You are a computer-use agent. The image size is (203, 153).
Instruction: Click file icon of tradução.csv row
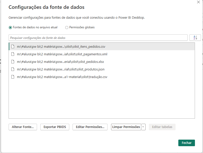point(13,77)
